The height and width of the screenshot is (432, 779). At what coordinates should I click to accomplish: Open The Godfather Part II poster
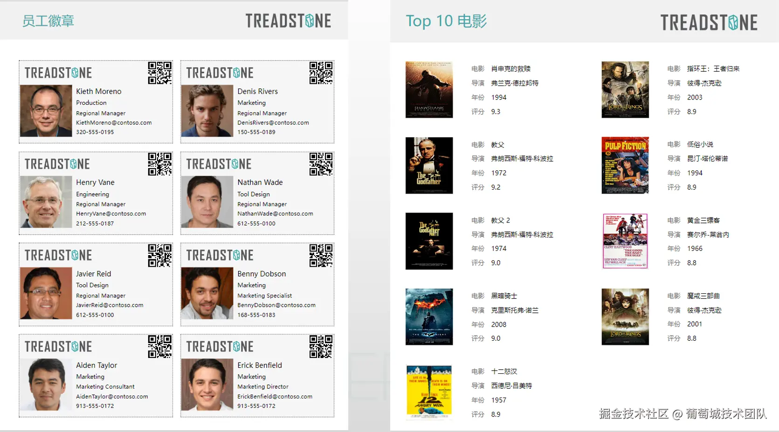[429, 241]
